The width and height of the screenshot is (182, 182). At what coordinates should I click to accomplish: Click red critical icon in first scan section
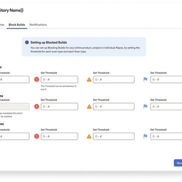pos(36,79)
